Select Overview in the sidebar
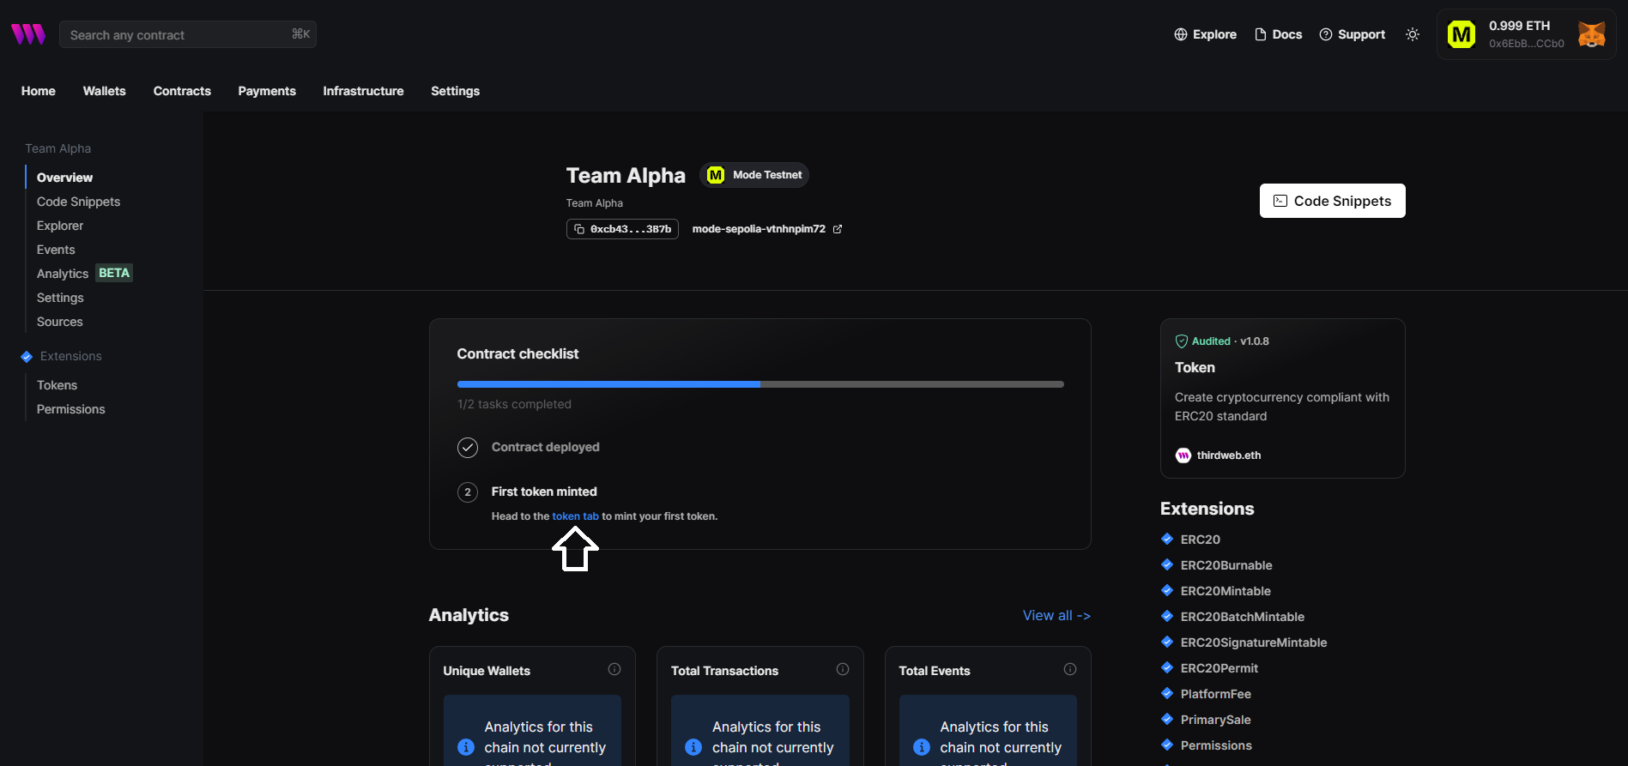 65,178
